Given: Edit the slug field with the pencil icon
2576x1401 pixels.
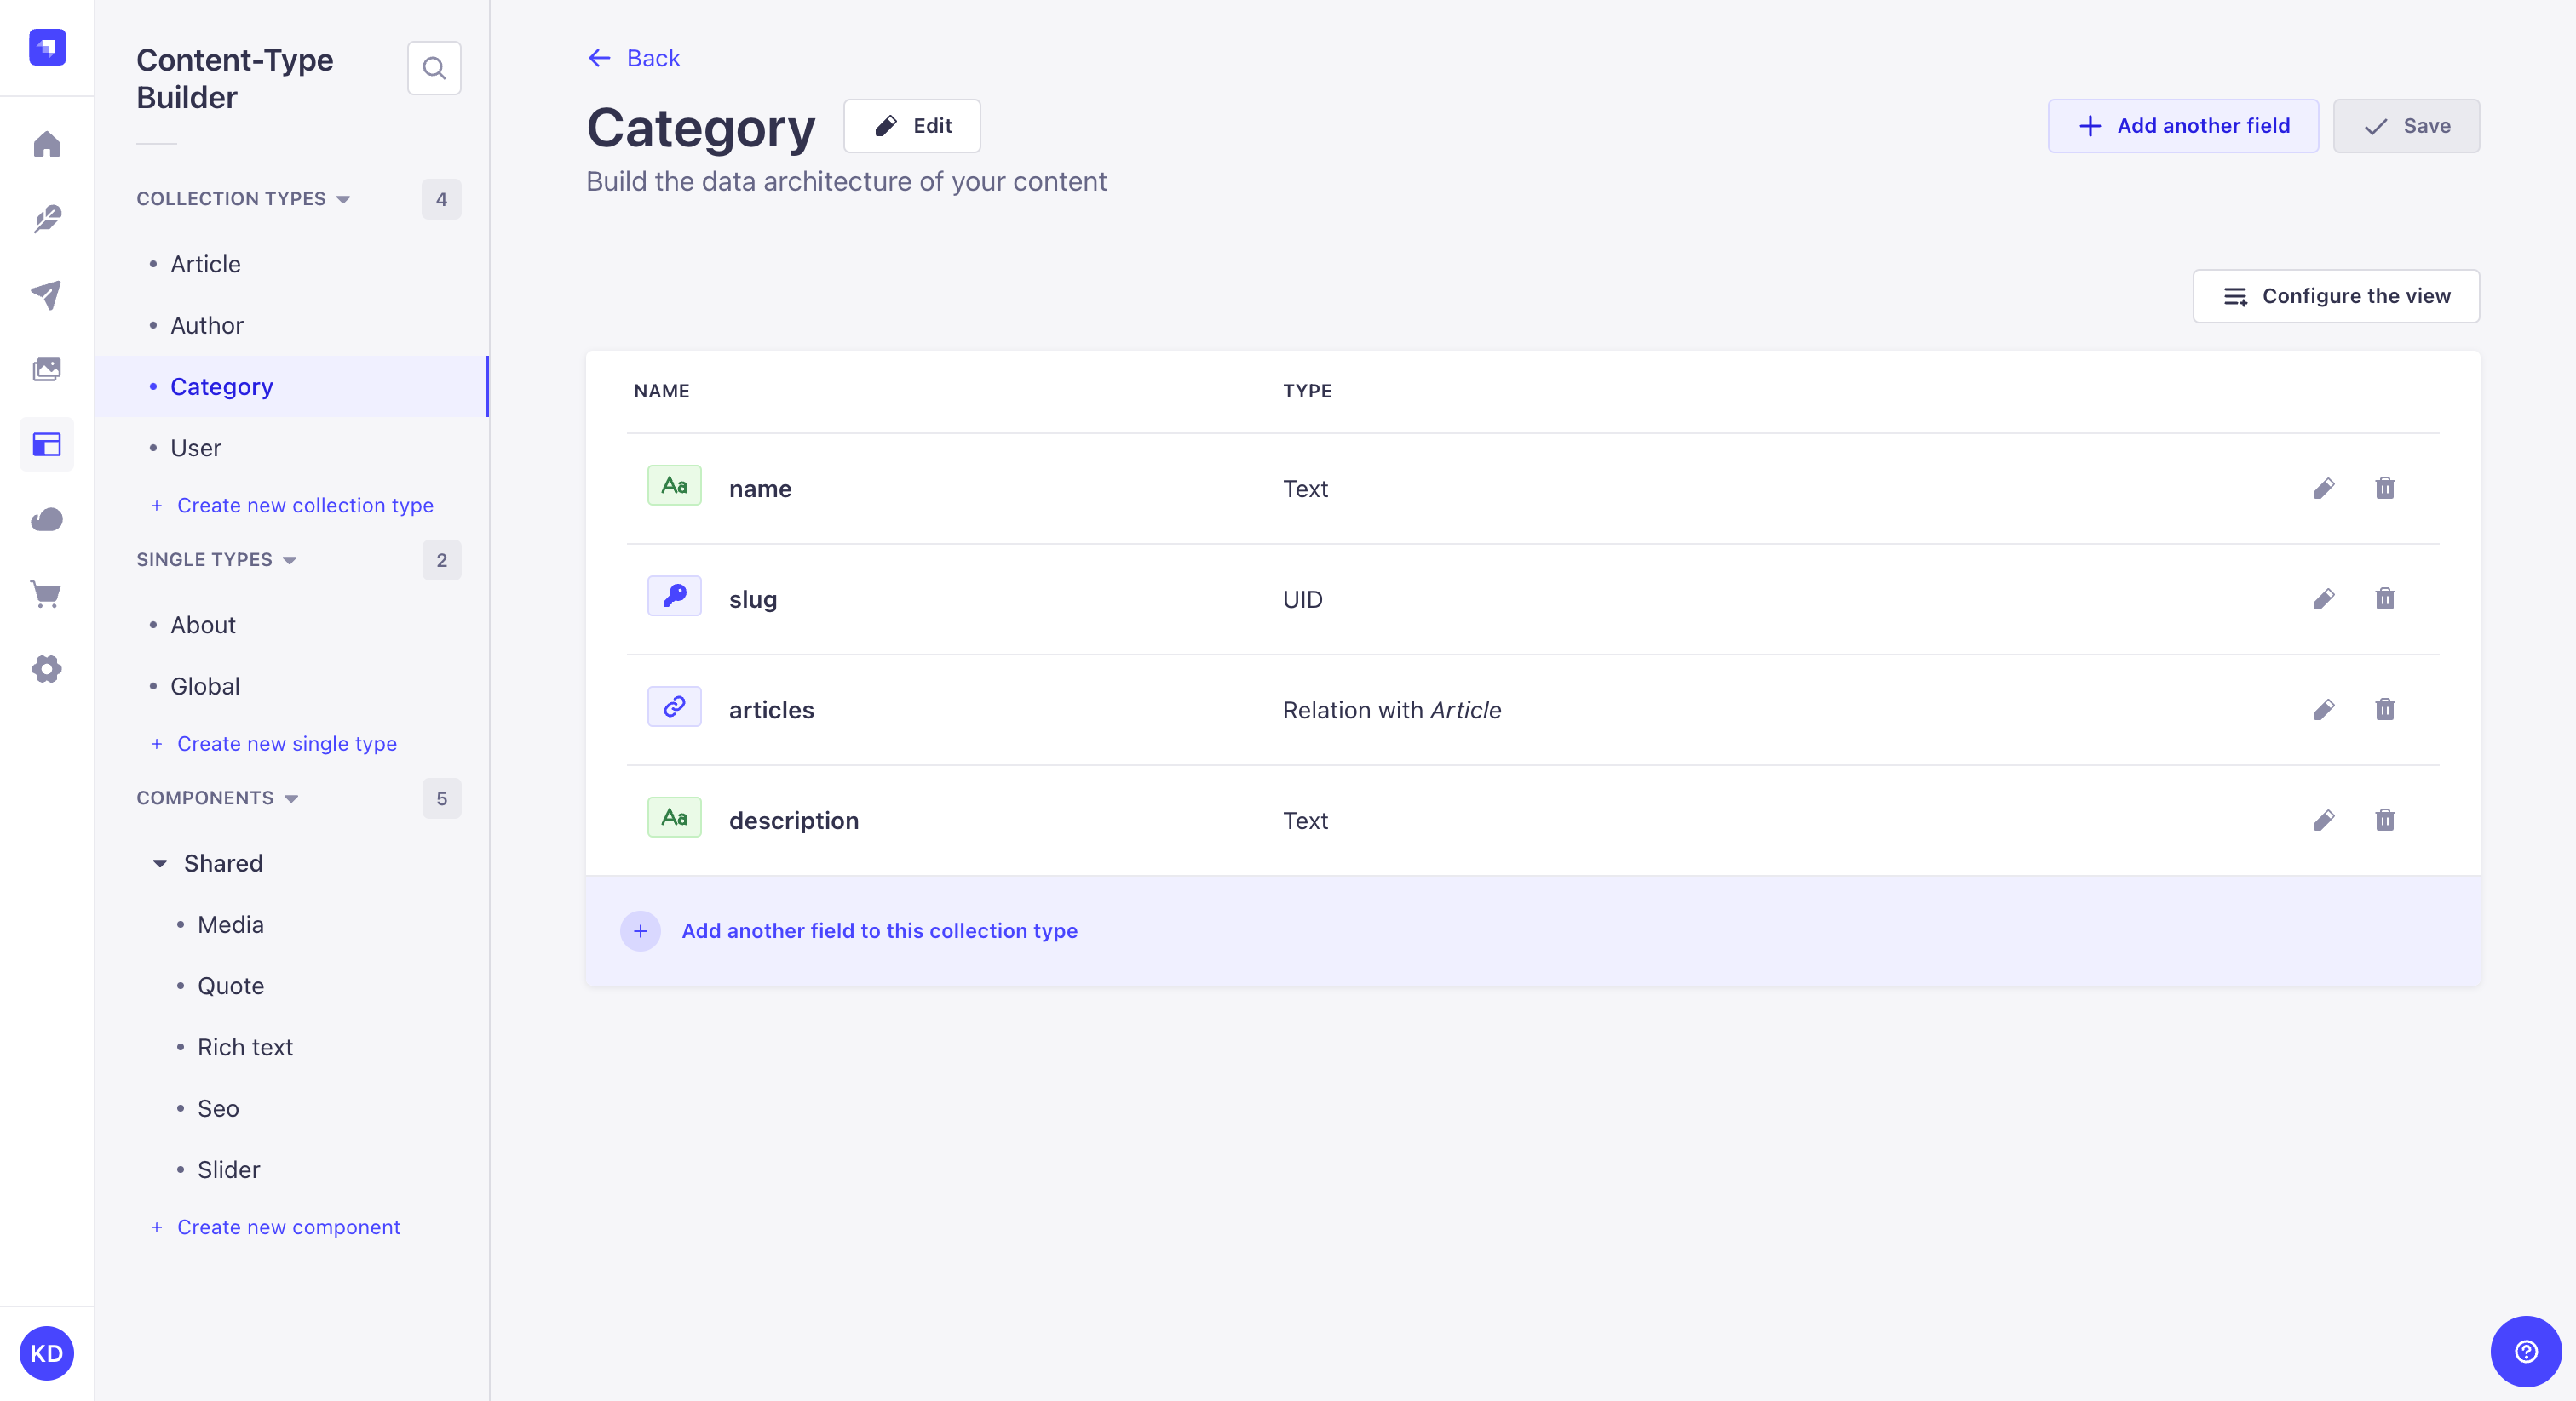Looking at the screenshot, I should (2325, 598).
